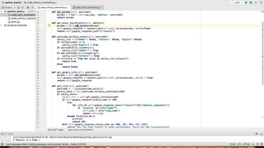264x148 pixels.
Task: Expand External Libraries node
Action: [x=2, y=25]
